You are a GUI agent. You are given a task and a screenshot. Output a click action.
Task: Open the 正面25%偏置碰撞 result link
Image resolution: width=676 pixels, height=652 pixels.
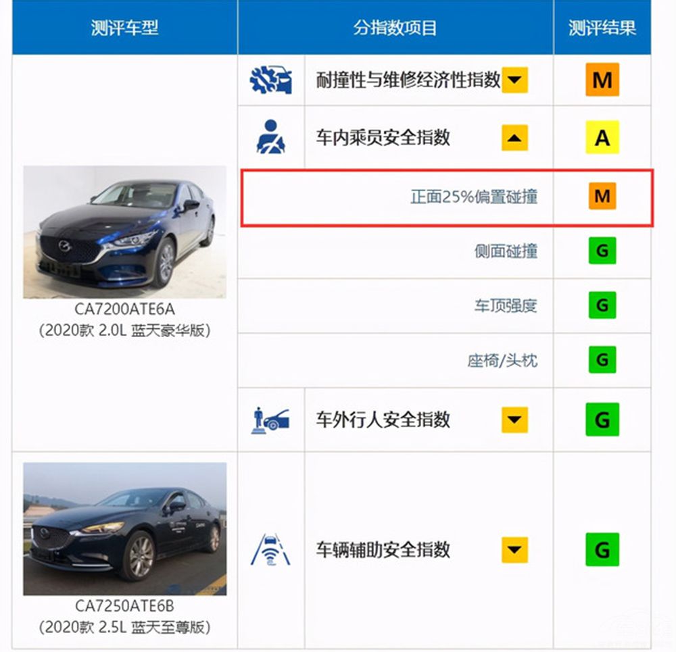pos(474,197)
